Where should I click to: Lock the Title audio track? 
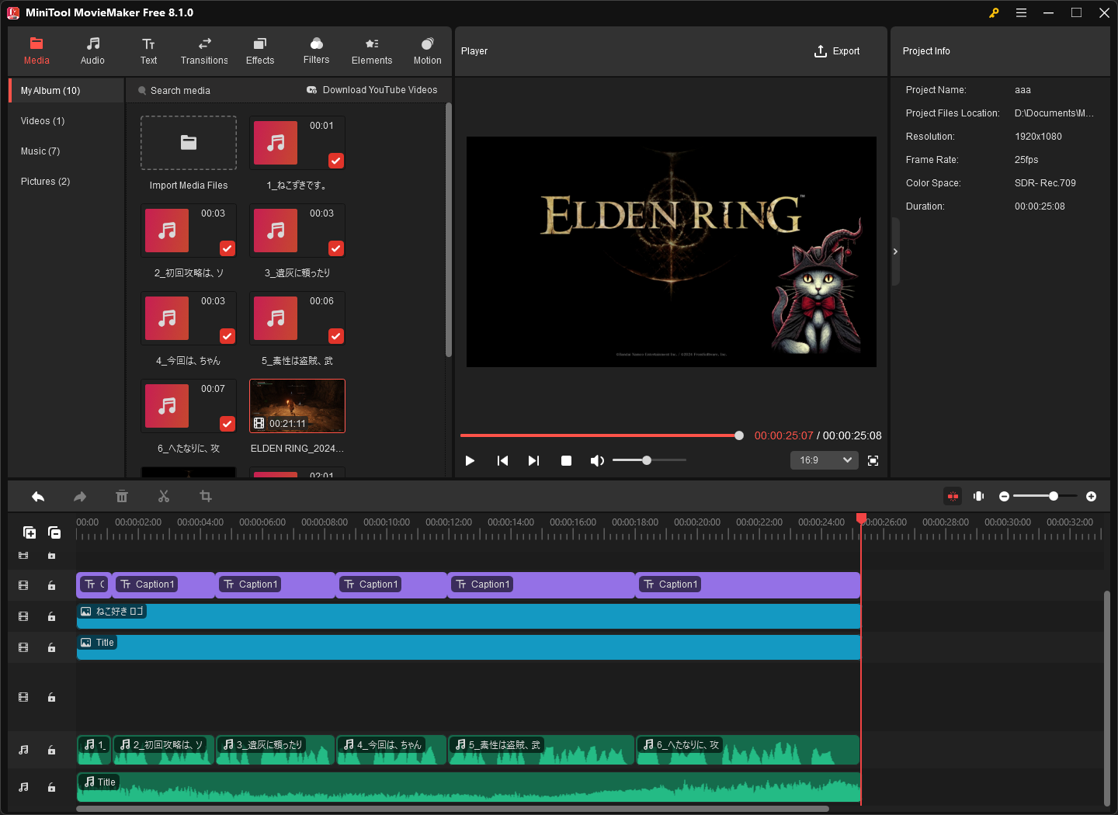point(51,787)
